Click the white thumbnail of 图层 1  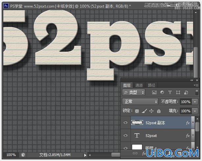coord(137,147)
